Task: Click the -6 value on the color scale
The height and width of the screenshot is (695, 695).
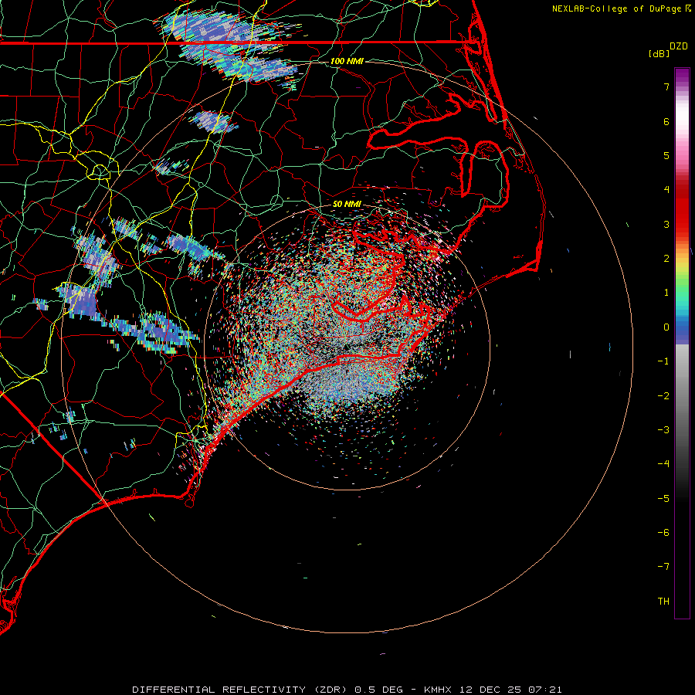Action: tap(663, 533)
